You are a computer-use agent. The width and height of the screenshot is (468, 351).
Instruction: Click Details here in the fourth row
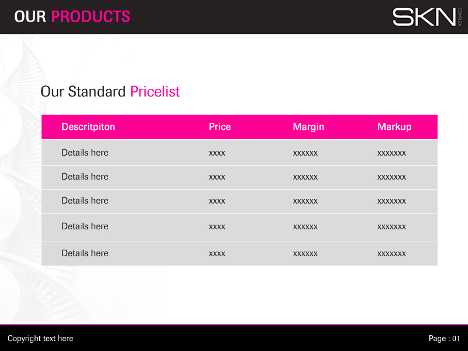[x=85, y=226]
